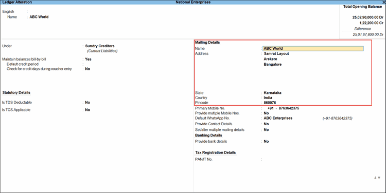The height and width of the screenshot is (193, 386).
Task: Select the Mailing Details Name field
Action: click(x=313, y=49)
